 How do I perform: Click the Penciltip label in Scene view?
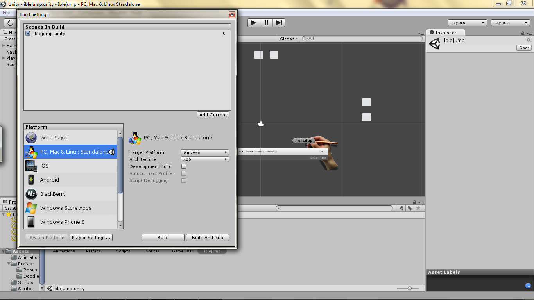point(304,141)
